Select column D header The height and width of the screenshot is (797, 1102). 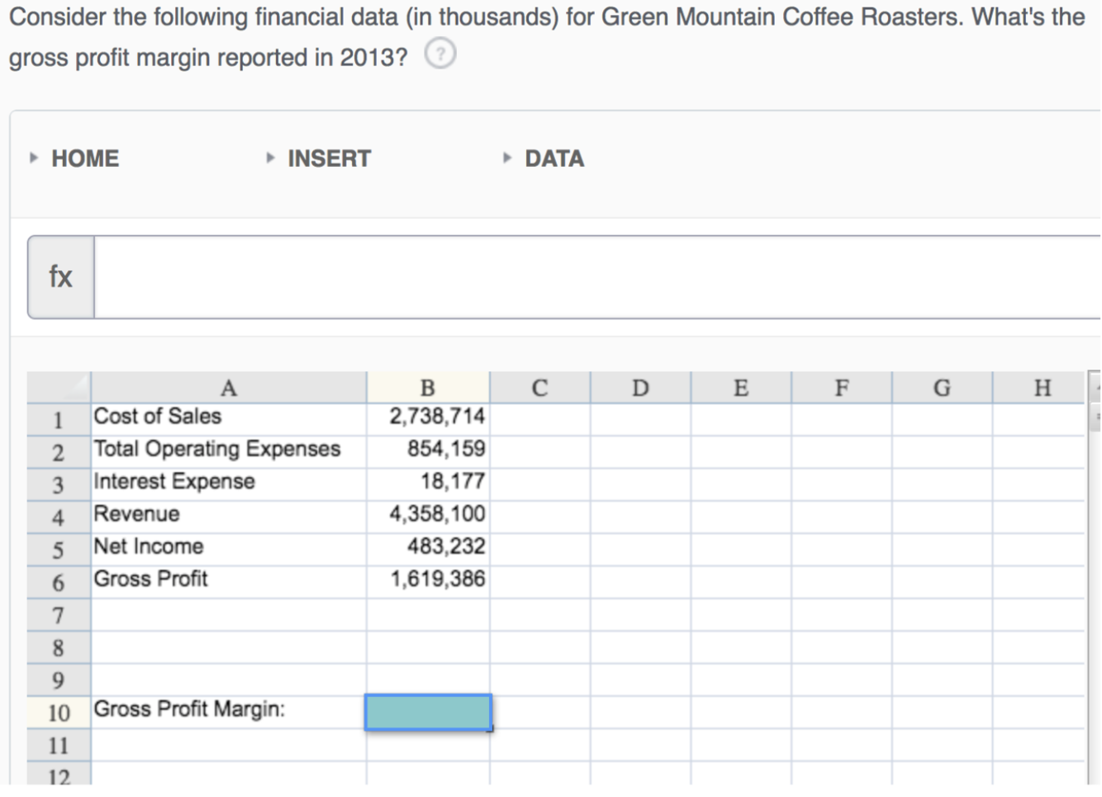click(641, 387)
